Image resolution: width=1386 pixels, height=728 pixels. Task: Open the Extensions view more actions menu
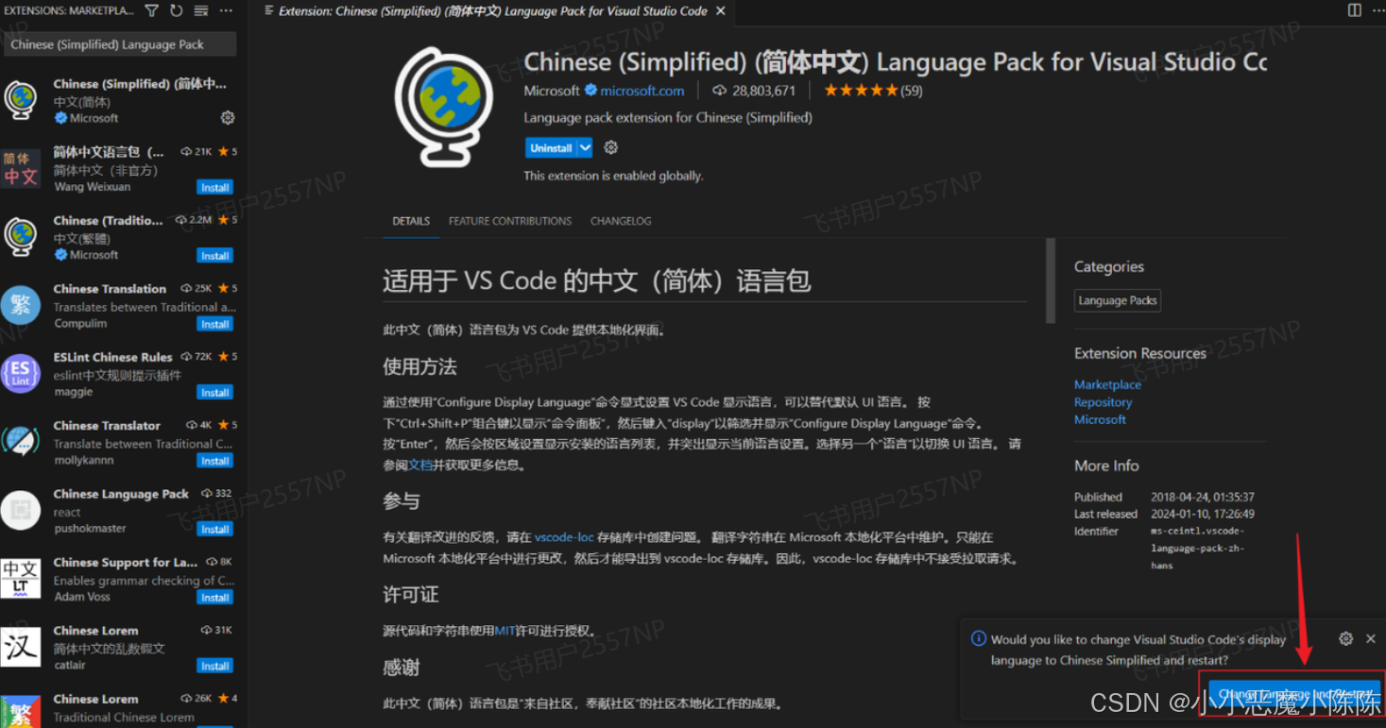point(226,10)
